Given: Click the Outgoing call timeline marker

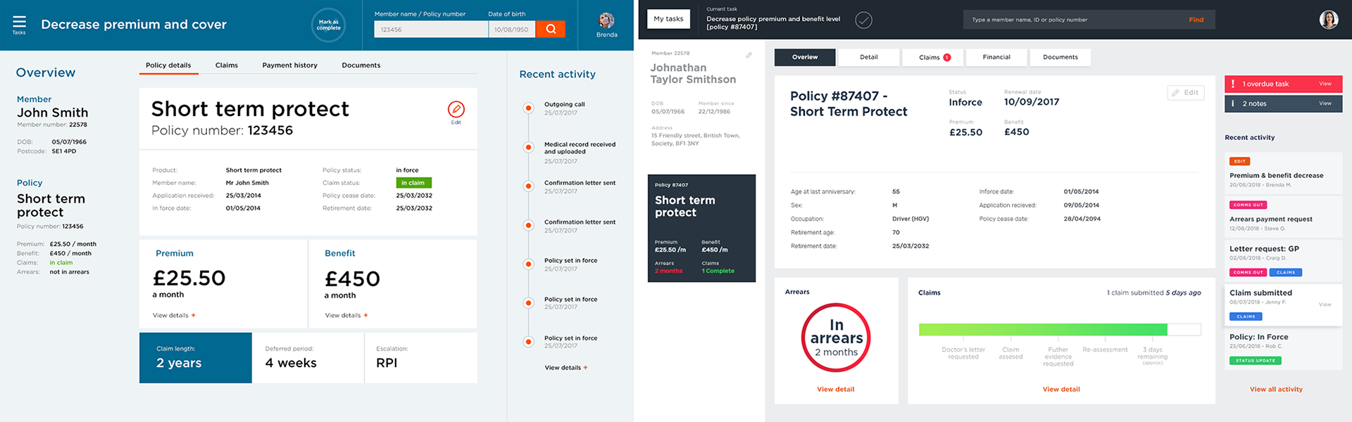Looking at the screenshot, I should (528, 108).
